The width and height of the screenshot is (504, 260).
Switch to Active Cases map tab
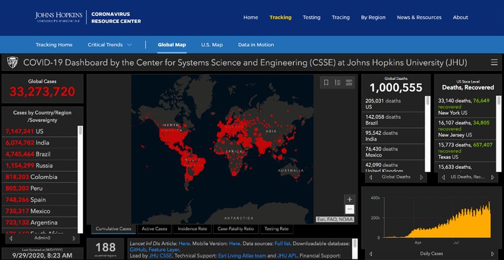coord(155,229)
